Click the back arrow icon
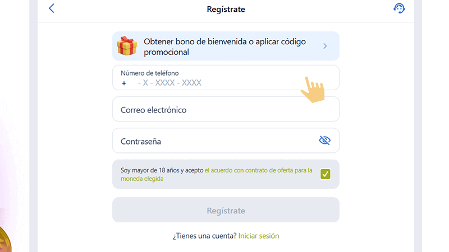This screenshot has width=449, height=252. point(52,8)
